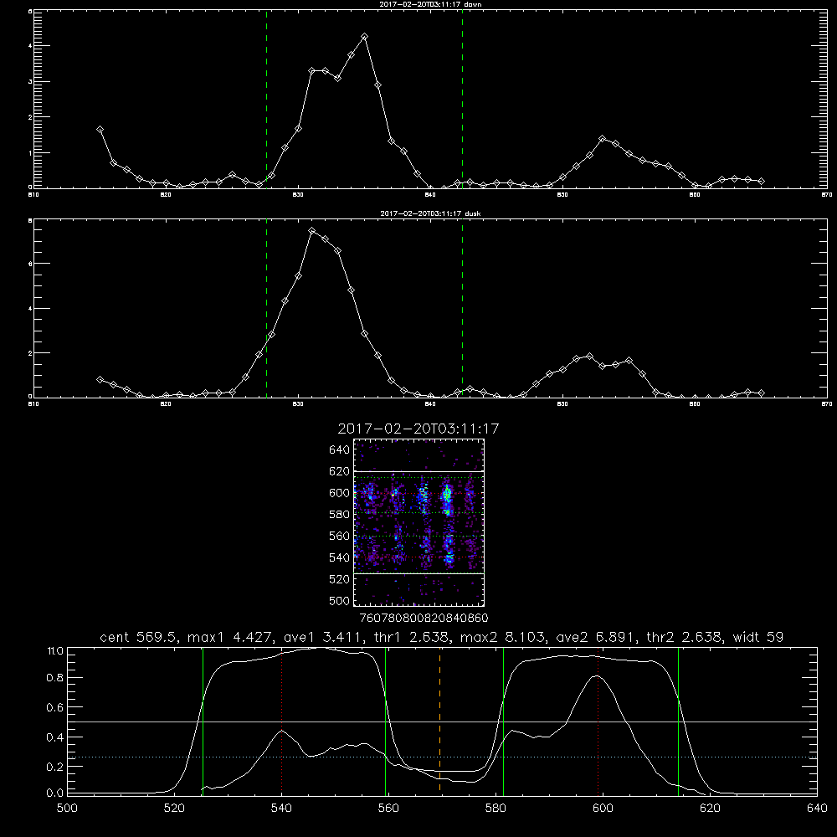This screenshot has width=837, height=837.
Task: Click the '620' x-axis label of bottom plot
Action: 710,809
